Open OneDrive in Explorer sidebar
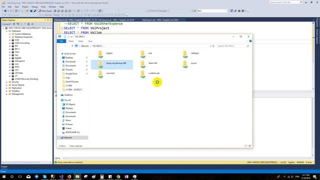320x180 pixels. pyautogui.click(x=68, y=95)
